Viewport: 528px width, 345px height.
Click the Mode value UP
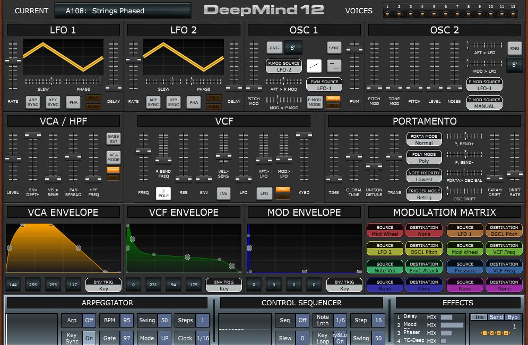165,338
